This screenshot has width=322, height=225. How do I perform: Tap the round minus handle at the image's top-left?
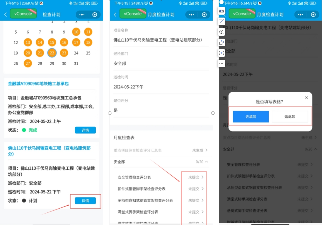pos(222,2)
